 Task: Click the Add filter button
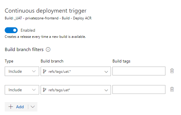[16, 107]
